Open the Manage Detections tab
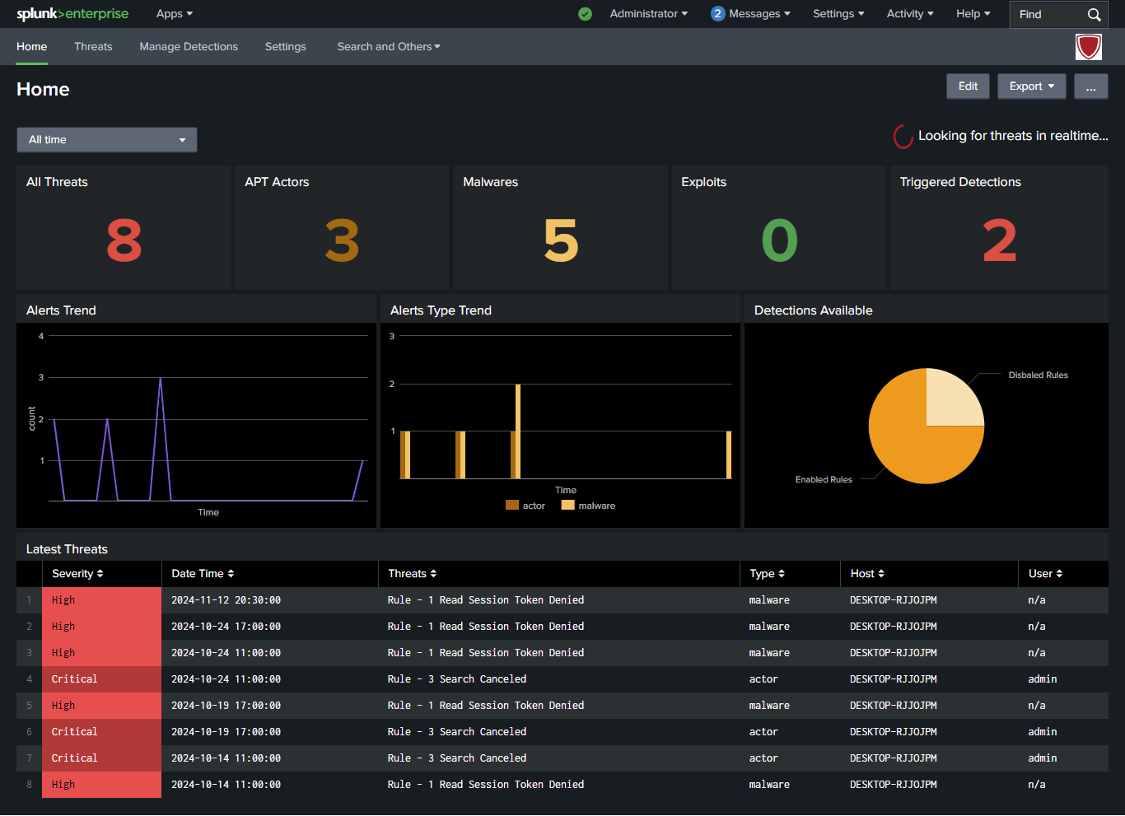 pos(189,47)
